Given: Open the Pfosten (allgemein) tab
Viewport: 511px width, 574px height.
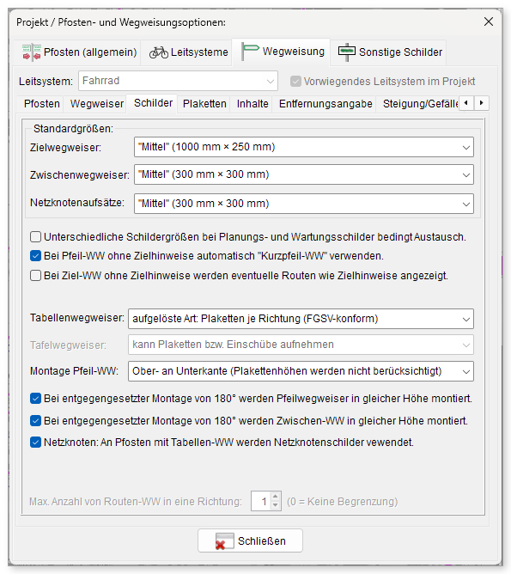Looking at the screenshot, I should (x=77, y=52).
